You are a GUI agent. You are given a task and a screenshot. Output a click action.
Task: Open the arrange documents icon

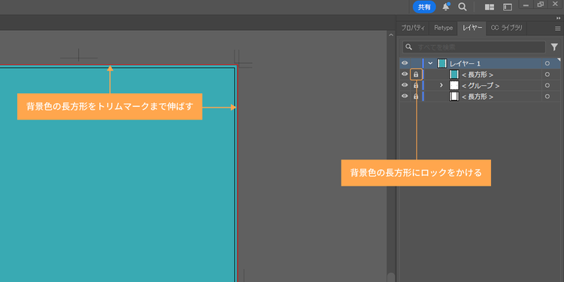(490, 8)
